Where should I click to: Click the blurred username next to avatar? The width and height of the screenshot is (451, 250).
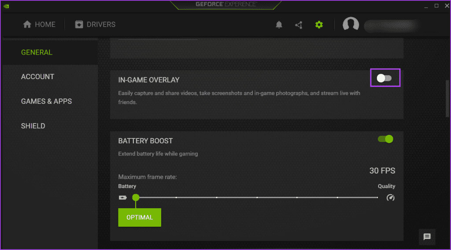(x=392, y=25)
